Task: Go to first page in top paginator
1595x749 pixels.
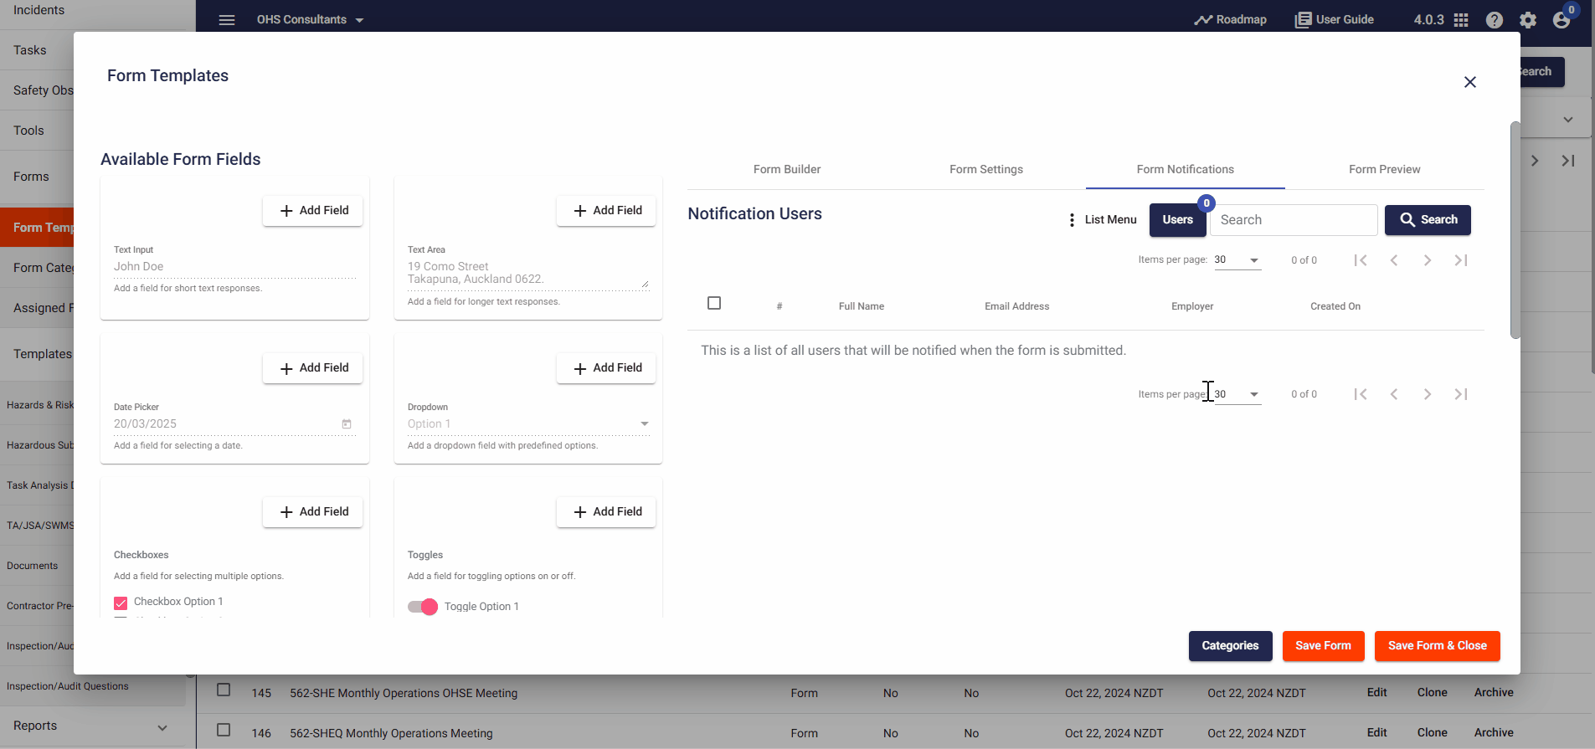Action: click(x=1361, y=260)
